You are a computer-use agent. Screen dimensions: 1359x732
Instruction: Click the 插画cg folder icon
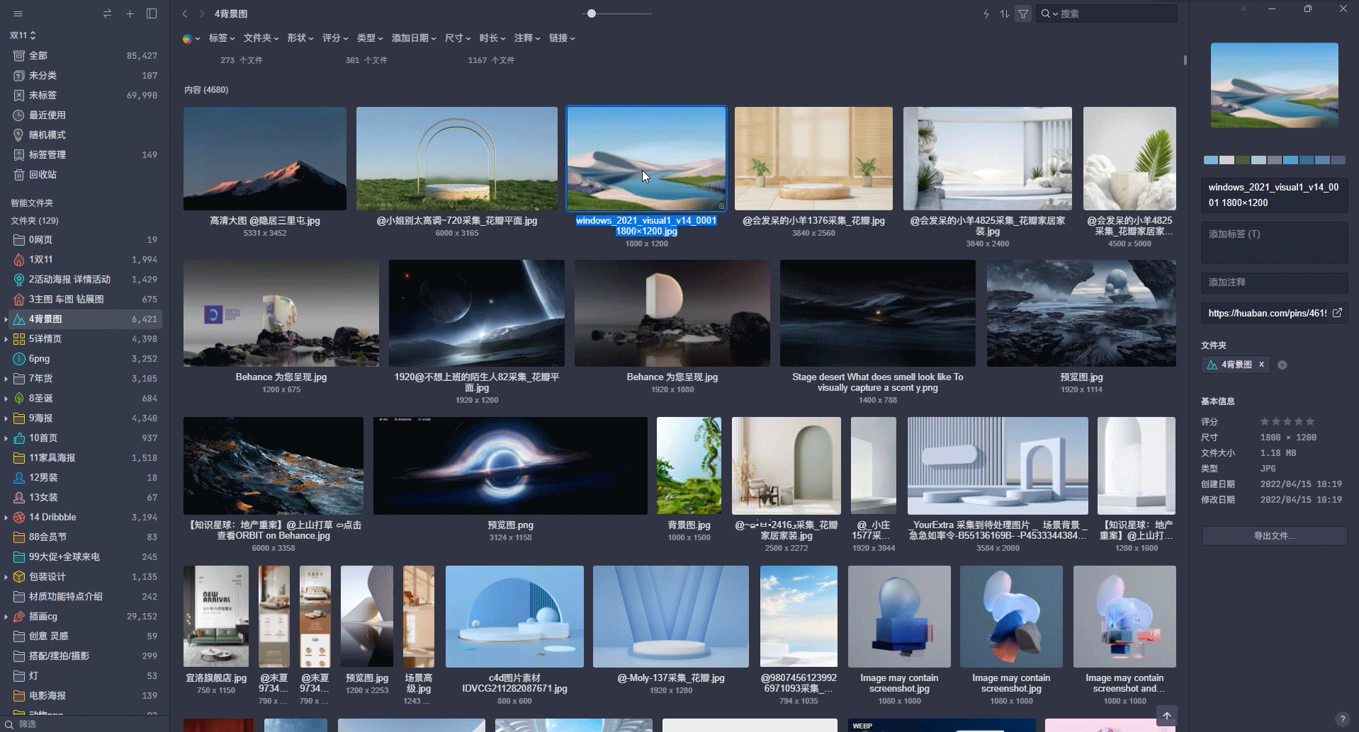pos(19,617)
